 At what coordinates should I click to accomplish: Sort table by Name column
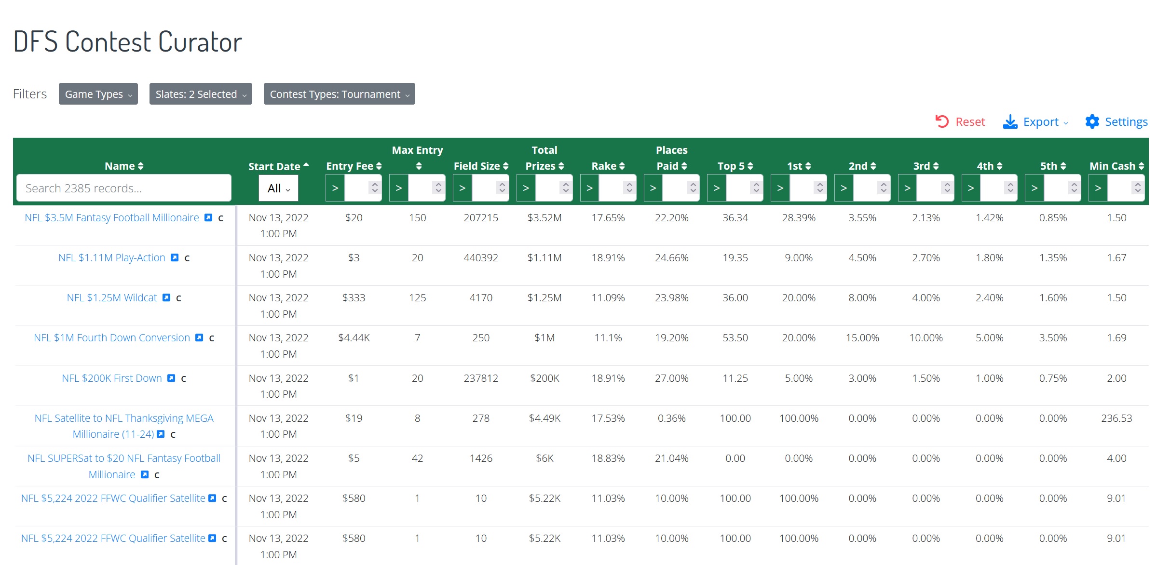coord(124,166)
